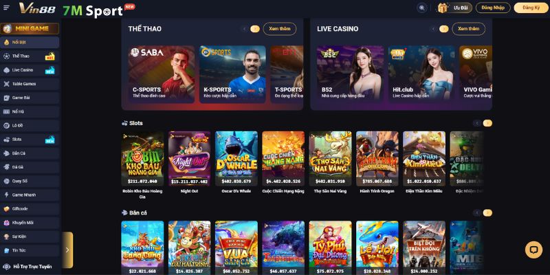Open the MINI GAME banner in sidebar
The width and height of the screenshot is (550, 275).
pyautogui.click(x=30, y=28)
